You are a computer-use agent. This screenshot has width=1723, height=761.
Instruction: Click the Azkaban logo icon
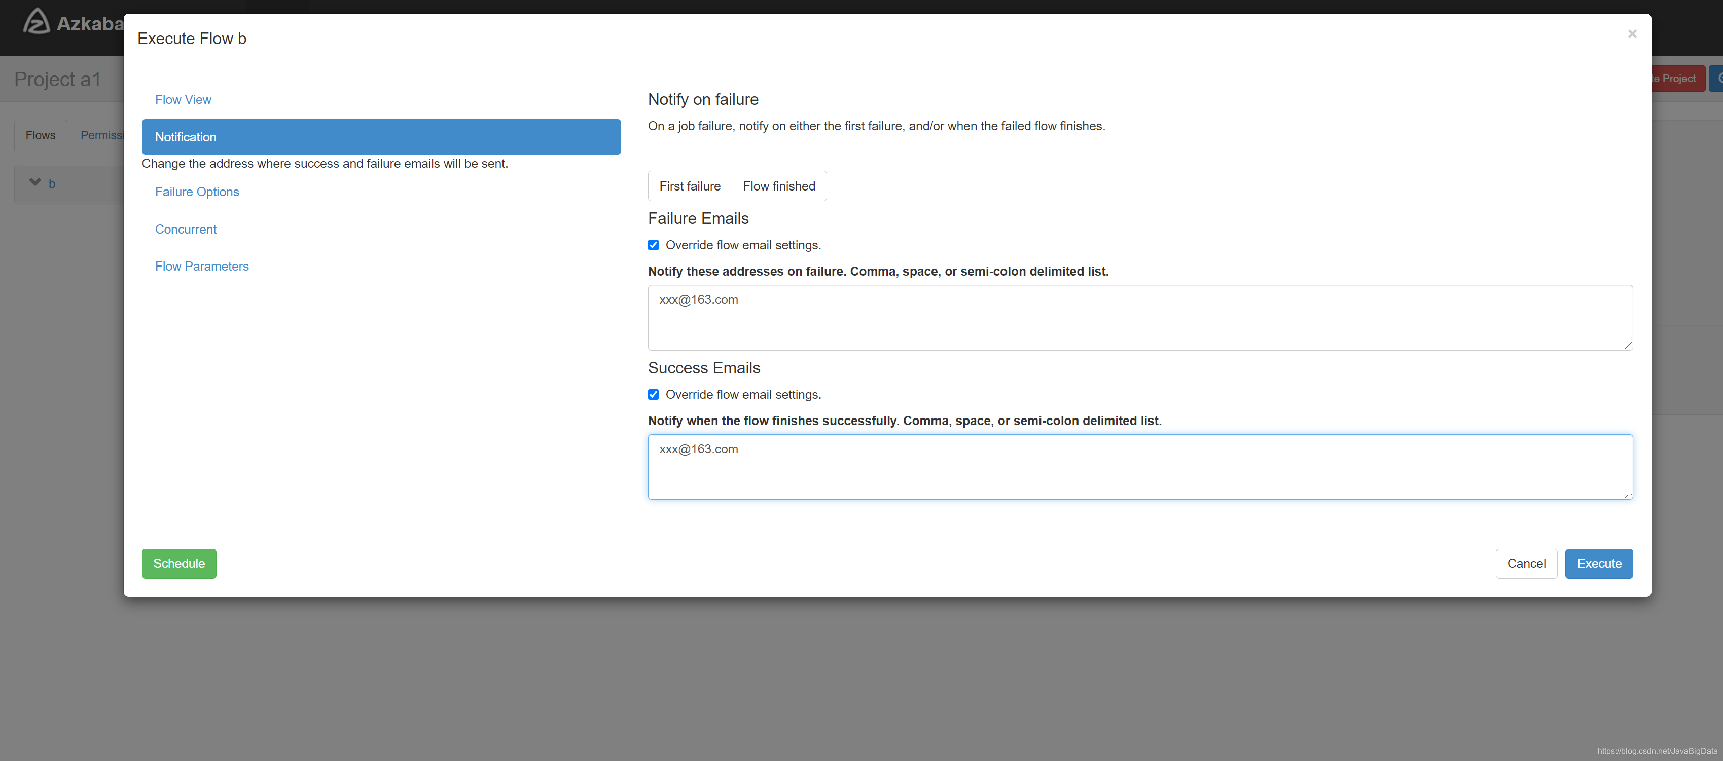[x=36, y=22]
